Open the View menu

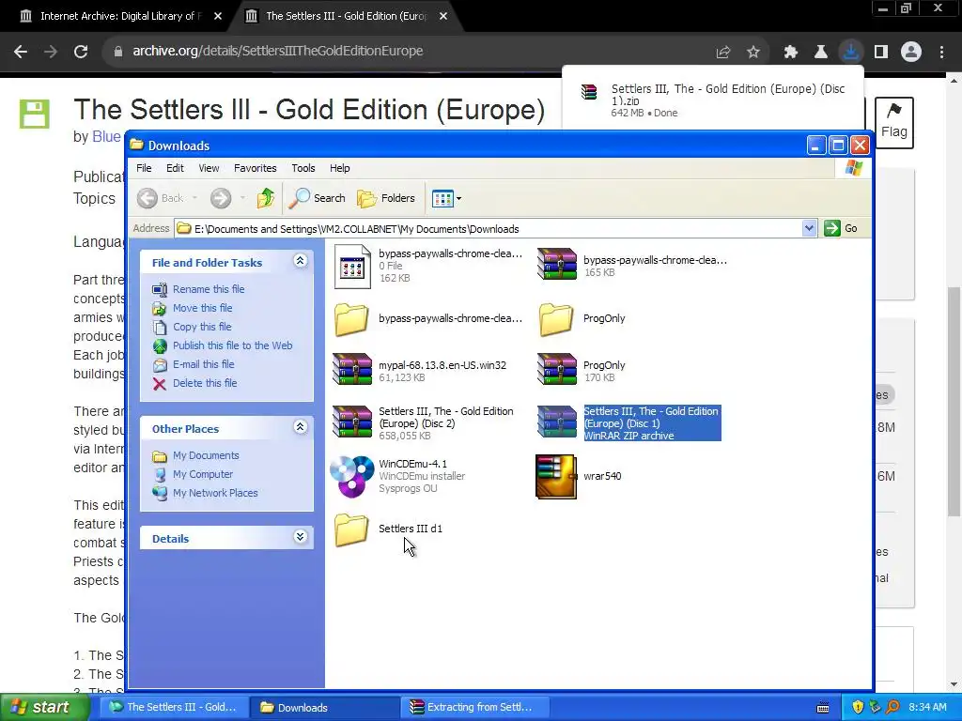point(209,168)
